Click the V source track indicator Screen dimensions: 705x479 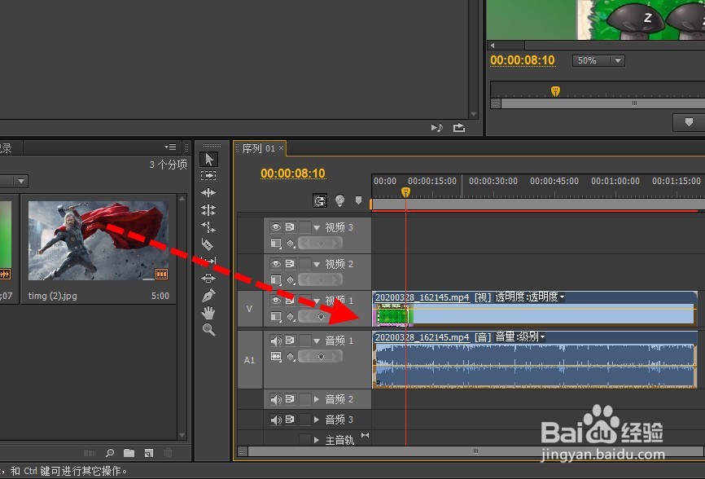[x=250, y=309]
